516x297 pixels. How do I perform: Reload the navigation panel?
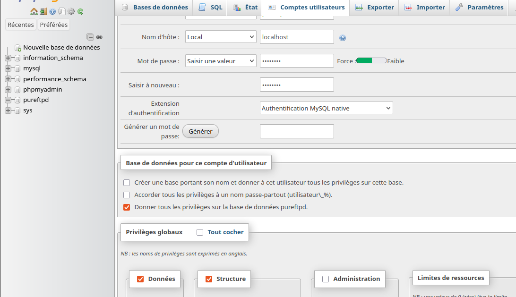pos(80,11)
